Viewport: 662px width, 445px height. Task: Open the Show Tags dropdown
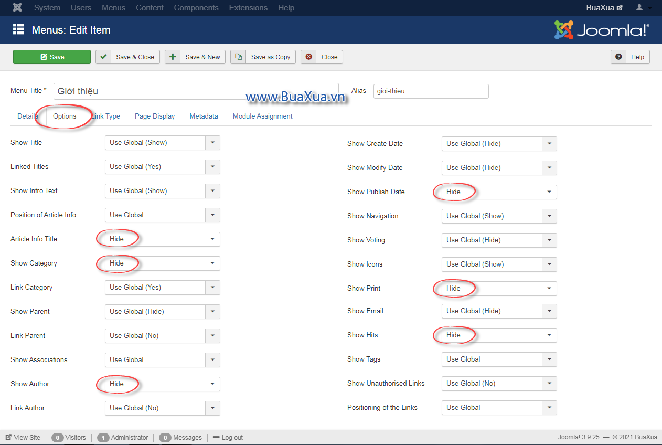(x=499, y=359)
